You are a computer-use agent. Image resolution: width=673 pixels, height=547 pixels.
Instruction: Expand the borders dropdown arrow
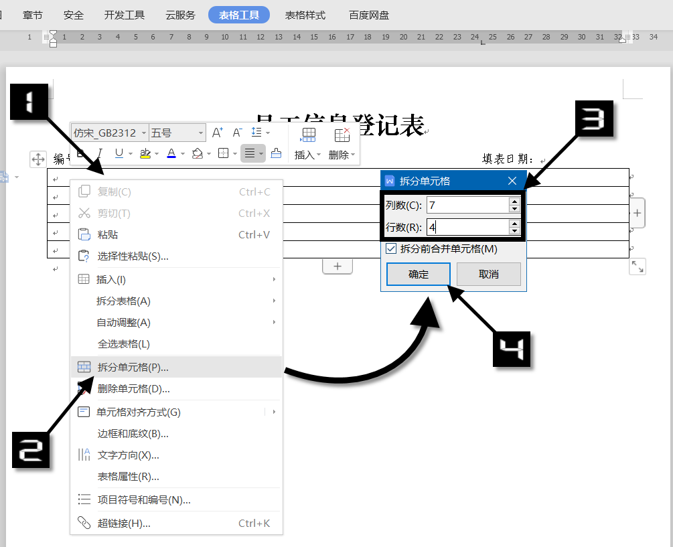point(235,153)
